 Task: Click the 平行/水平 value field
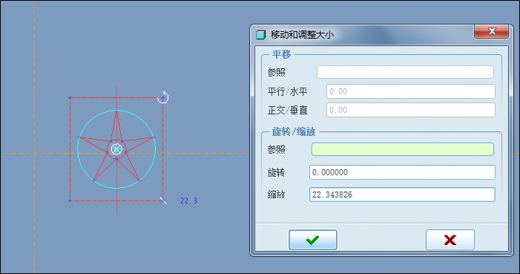[x=410, y=91]
